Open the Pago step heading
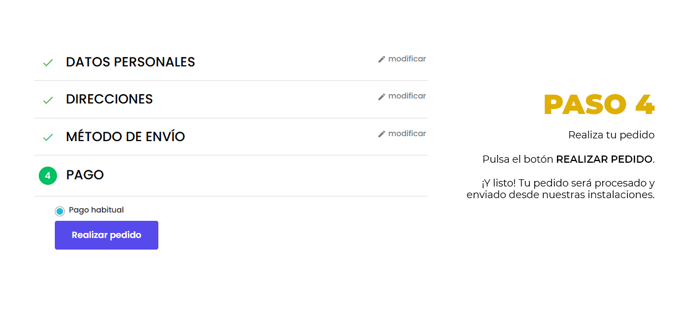 pos(85,175)
